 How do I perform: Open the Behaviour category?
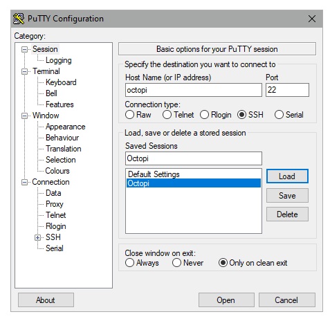click(62, 138)
